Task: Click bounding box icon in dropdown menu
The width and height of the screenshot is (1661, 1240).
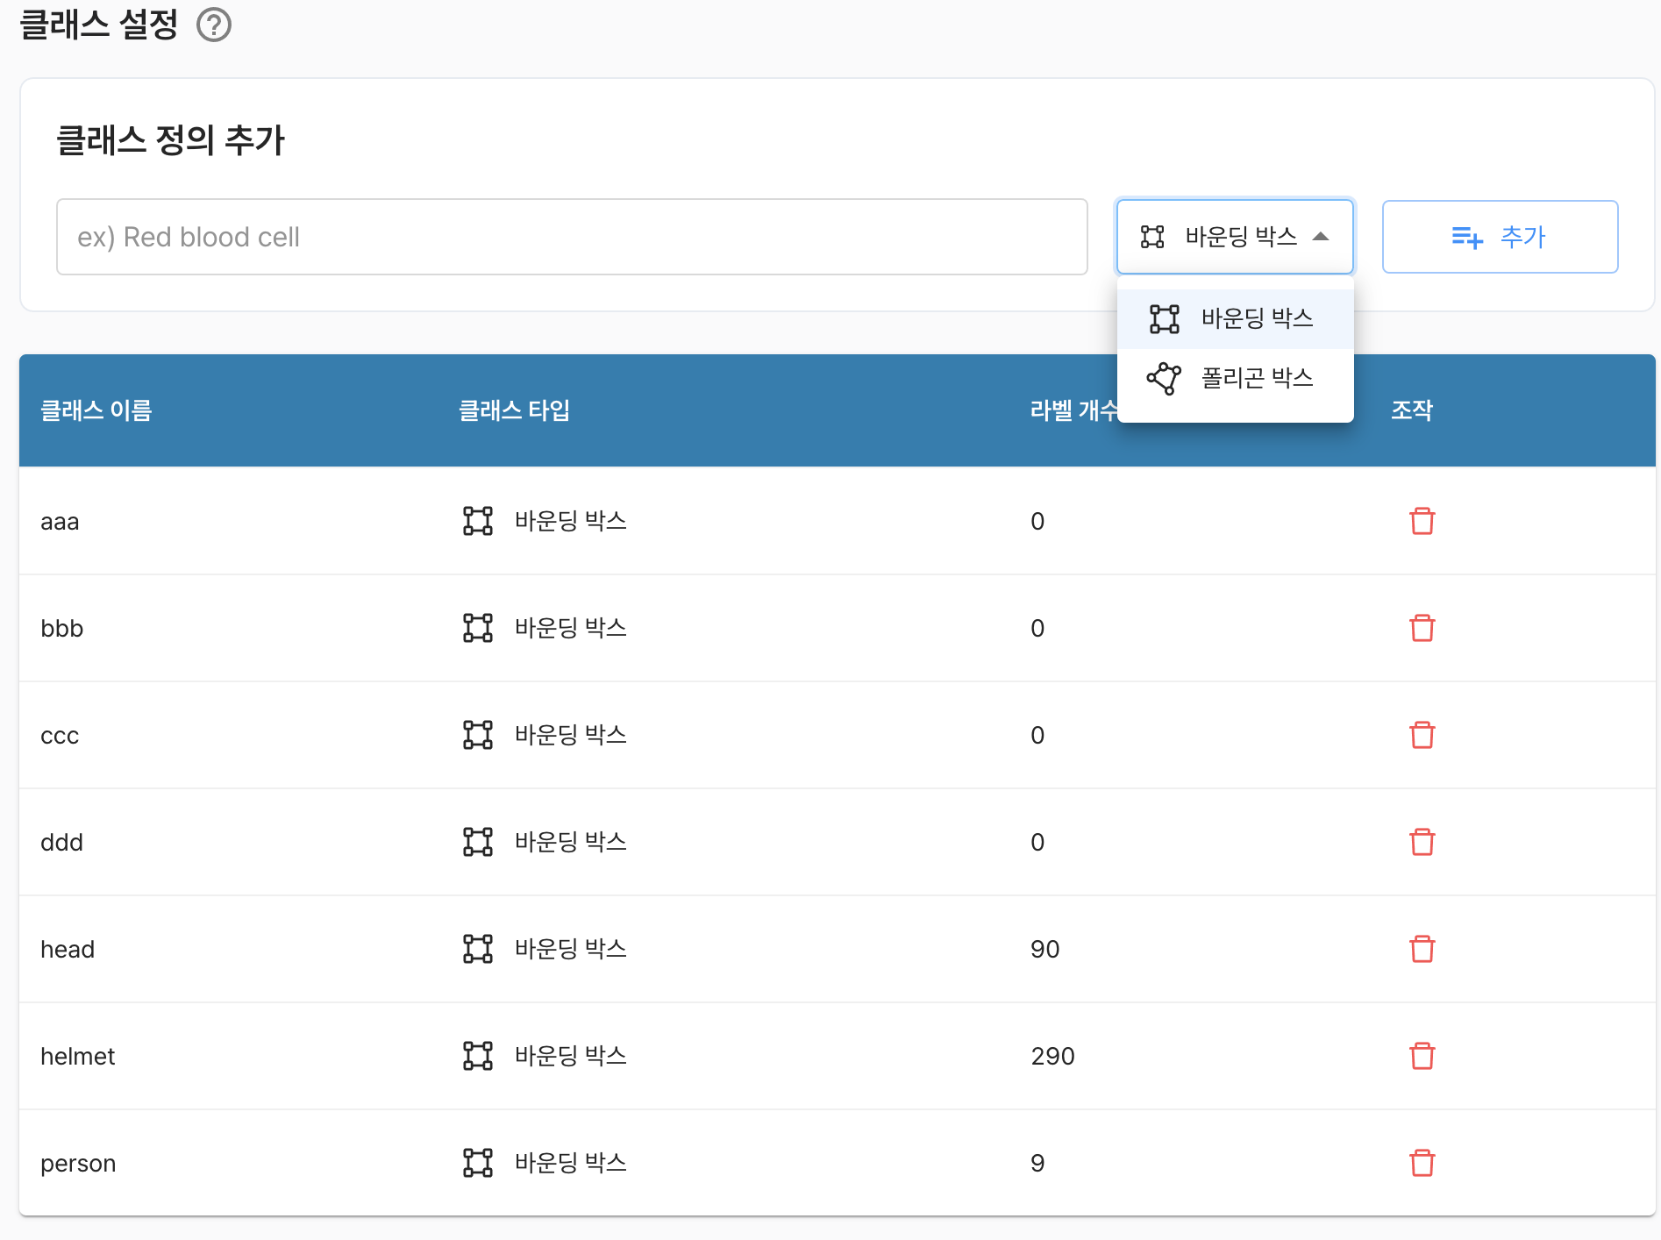Action: point(1164,318)
